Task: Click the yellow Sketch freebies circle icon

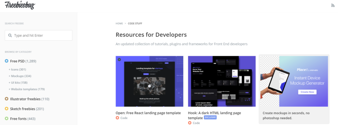Action: click(x=7, y=109)
